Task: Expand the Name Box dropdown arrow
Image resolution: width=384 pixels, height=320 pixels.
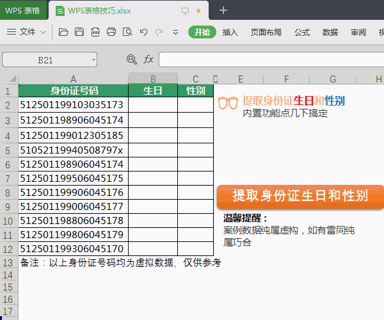Action: [93, 60]
